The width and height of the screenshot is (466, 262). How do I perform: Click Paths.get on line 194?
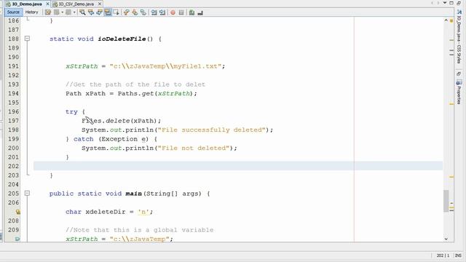point(135,94)
